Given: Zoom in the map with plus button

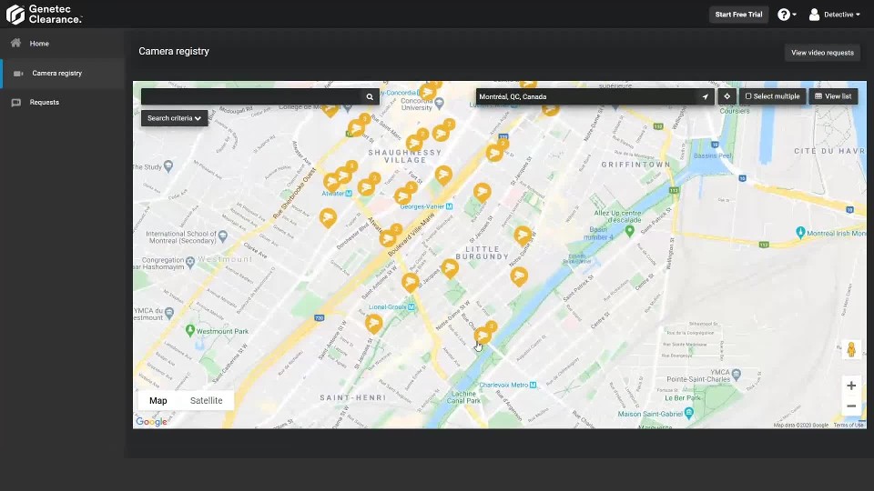Looking at the screenshot, I should point(851,386).
